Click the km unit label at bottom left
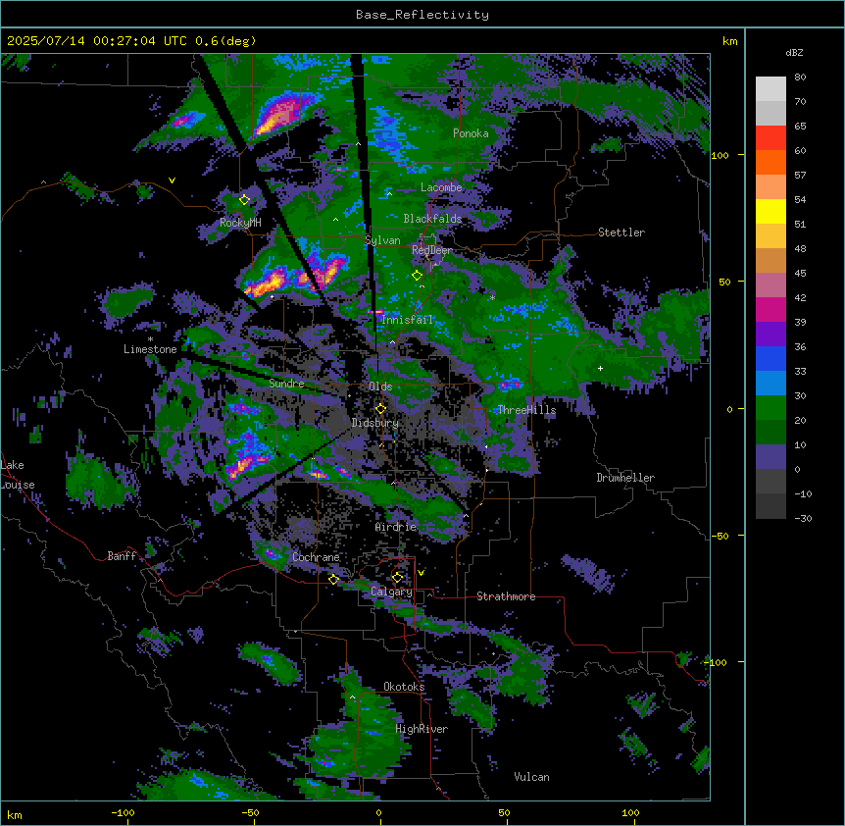845x826 pixels. tap(15, 815)
